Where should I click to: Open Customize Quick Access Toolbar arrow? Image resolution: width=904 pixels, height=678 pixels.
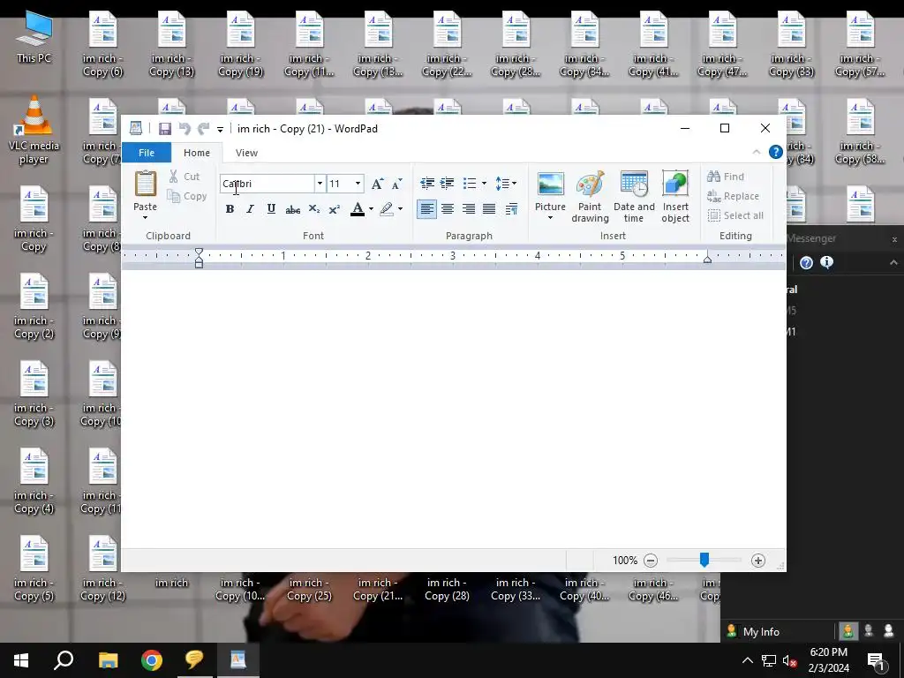tap(220, 129)
